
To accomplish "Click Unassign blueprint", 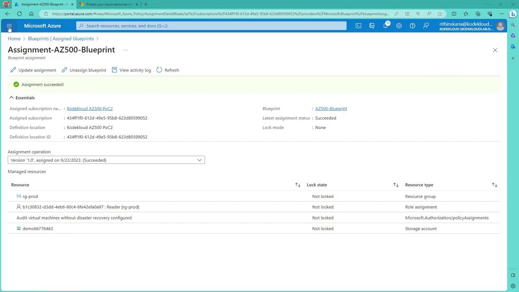I will (x=84, y=70).
